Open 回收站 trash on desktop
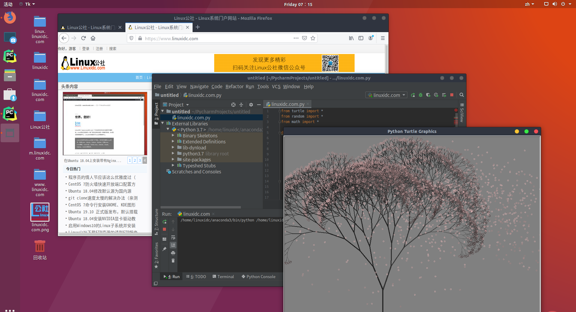 [x=40, y=250]
